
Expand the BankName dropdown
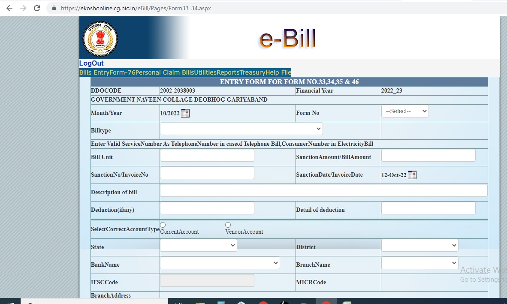(220, 263)
